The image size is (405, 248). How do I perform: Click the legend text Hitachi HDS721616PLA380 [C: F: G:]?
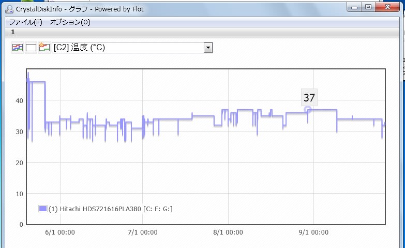(x=111, y=209)
